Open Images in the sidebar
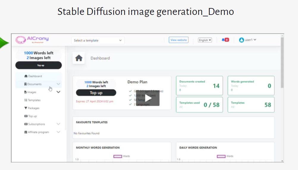298x170 pixels. (39, 92)
